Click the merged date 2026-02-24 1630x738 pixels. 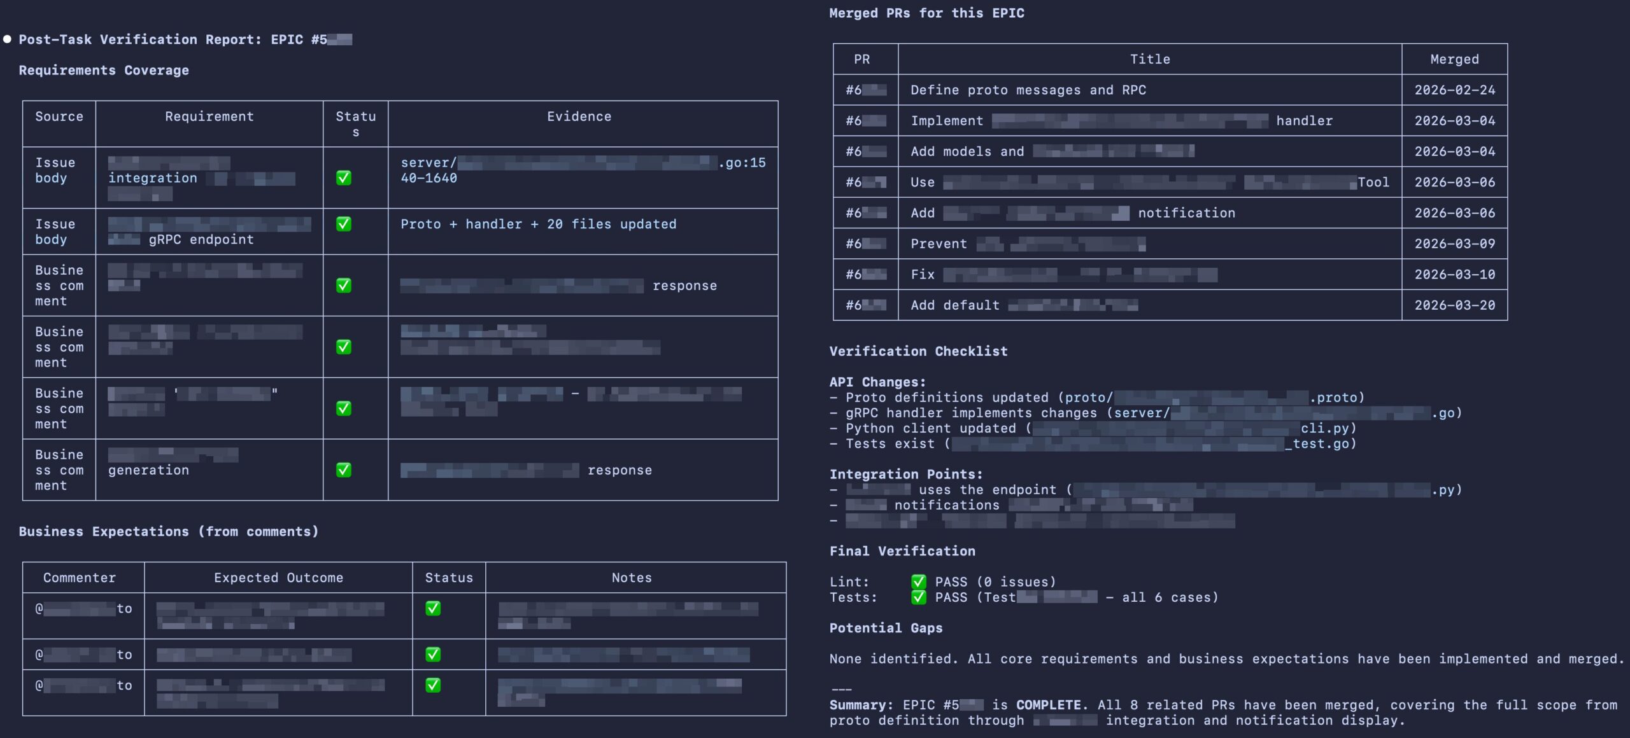coord(1454,90)
